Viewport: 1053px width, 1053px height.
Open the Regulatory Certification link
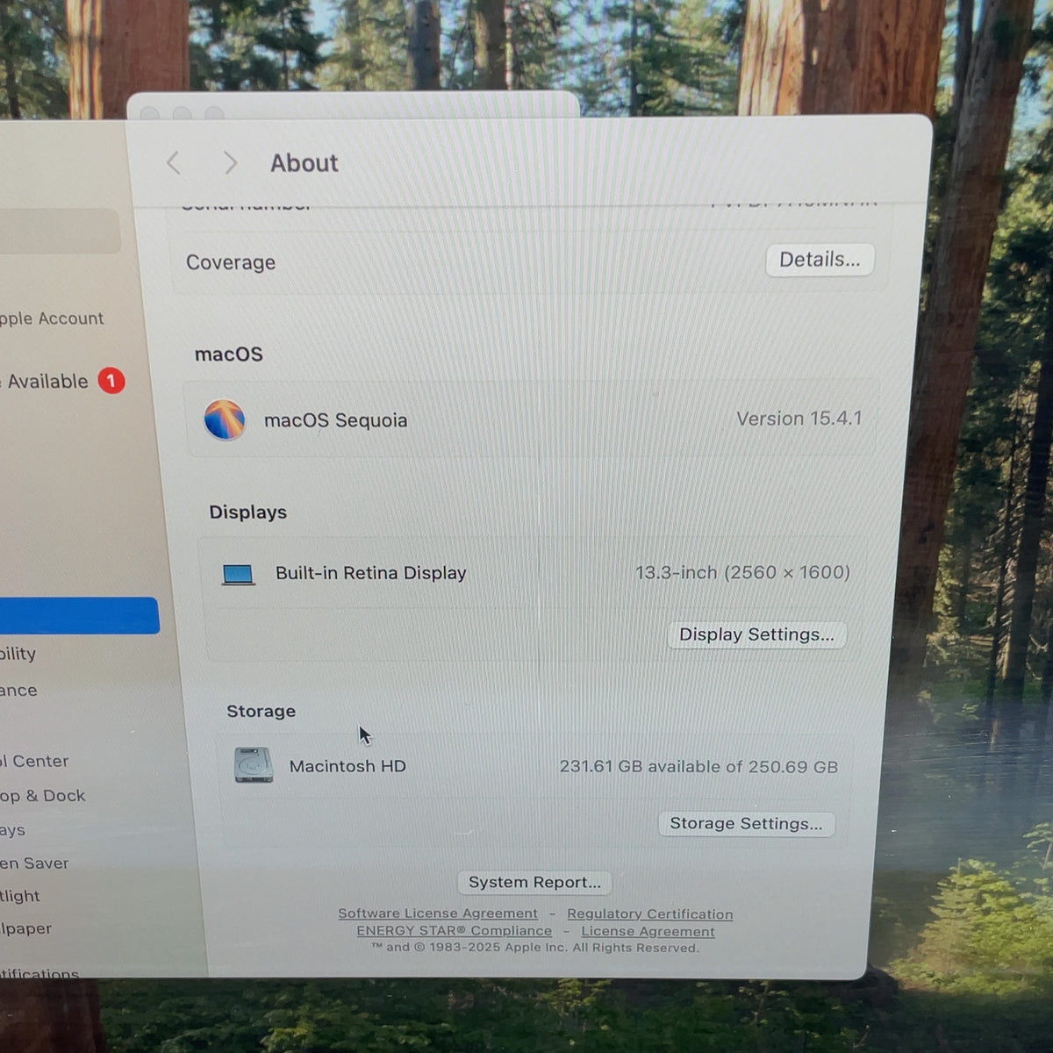coord(649,914)
